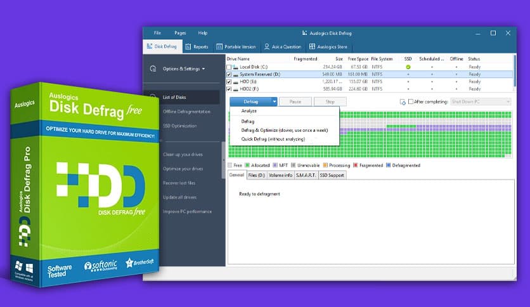The height and width of the screenshot is (307, 530).
Task: Click the Auslogics Store icon
Action: pos(312,46)
